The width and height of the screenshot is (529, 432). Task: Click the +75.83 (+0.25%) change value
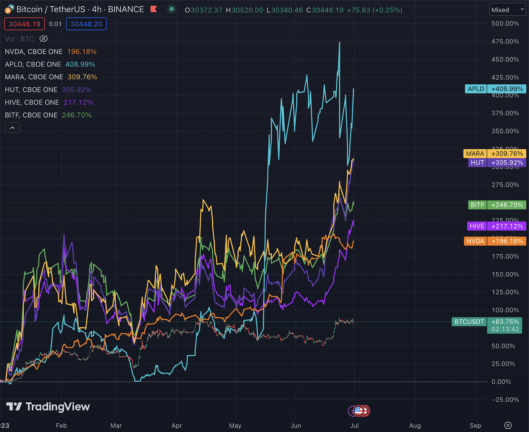375,10
